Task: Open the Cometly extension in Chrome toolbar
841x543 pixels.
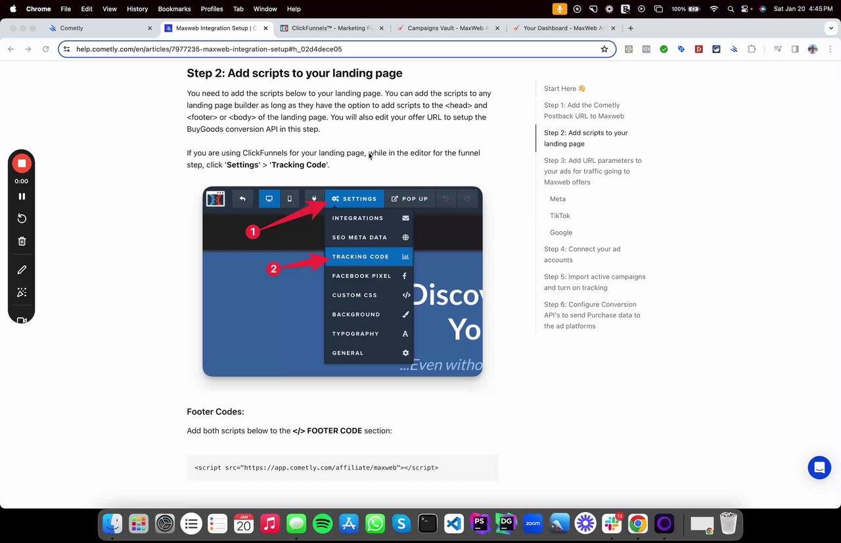Action: [x=734, y=49]
